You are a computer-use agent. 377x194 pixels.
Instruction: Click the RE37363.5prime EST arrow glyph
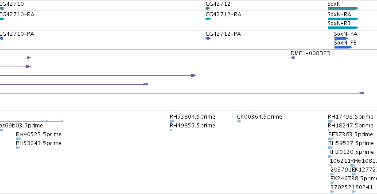331,139
